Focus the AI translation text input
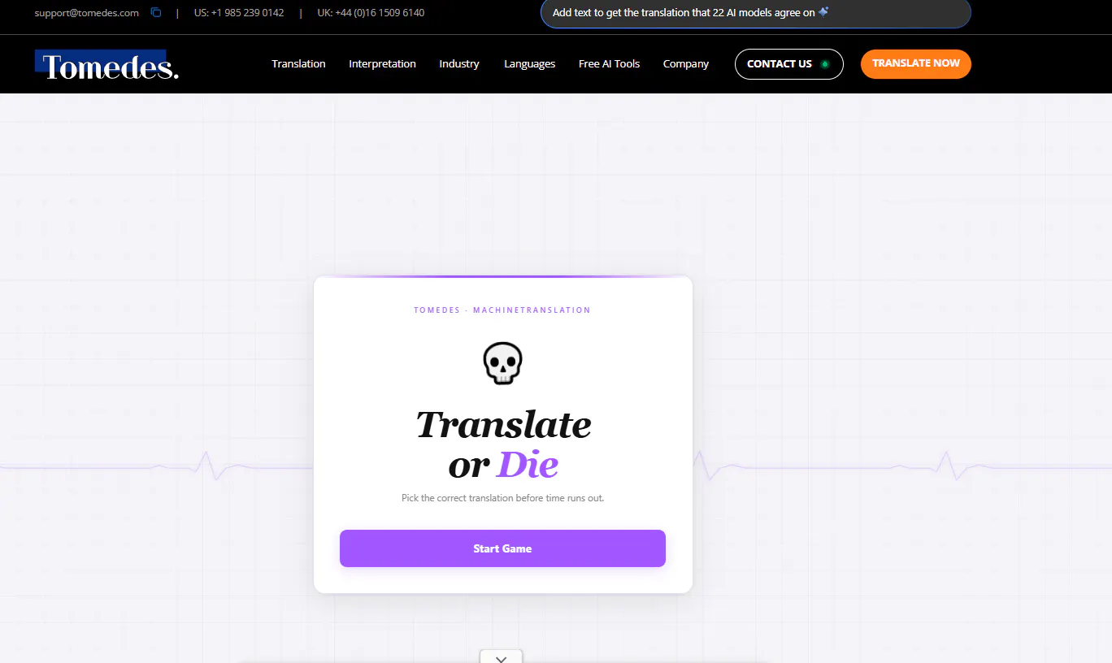 pos(756,13)
